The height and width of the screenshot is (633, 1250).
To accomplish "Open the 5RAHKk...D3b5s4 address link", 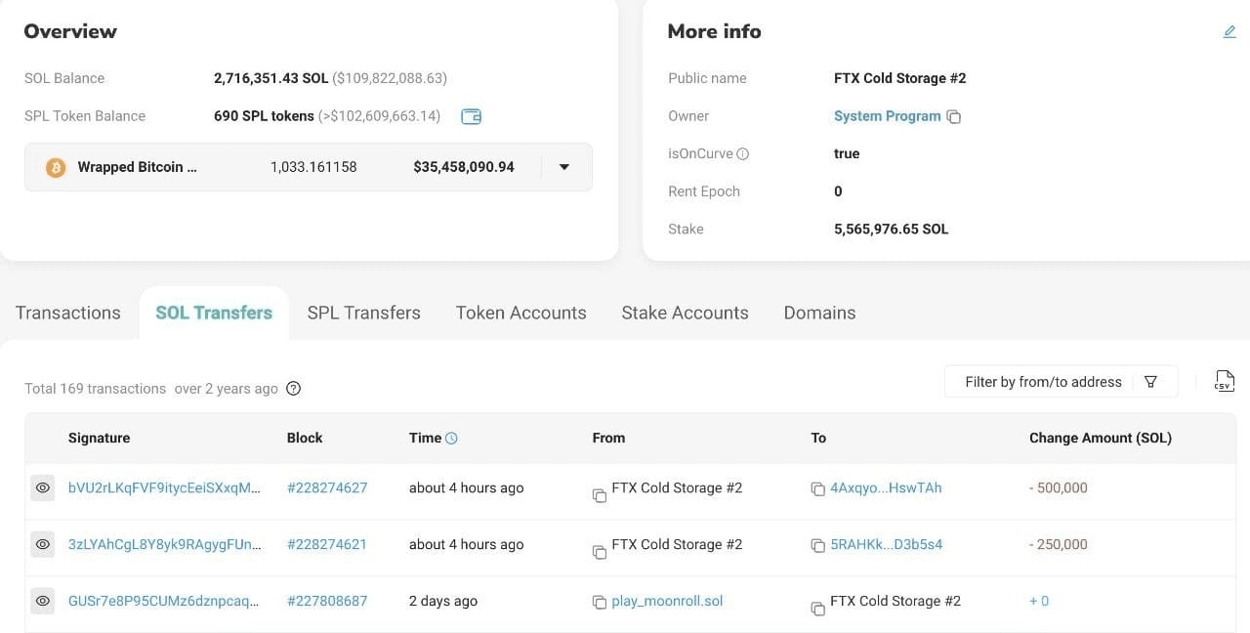I will click(x=886, y=544).
